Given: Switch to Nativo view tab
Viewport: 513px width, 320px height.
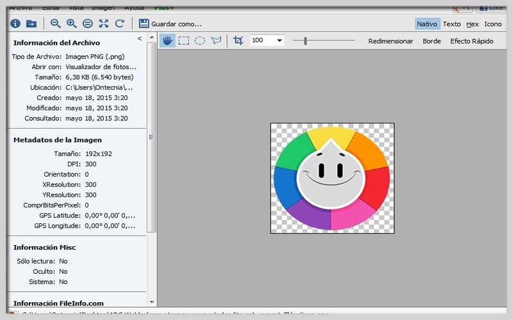Looking at the screenshot, I should 427,24.
